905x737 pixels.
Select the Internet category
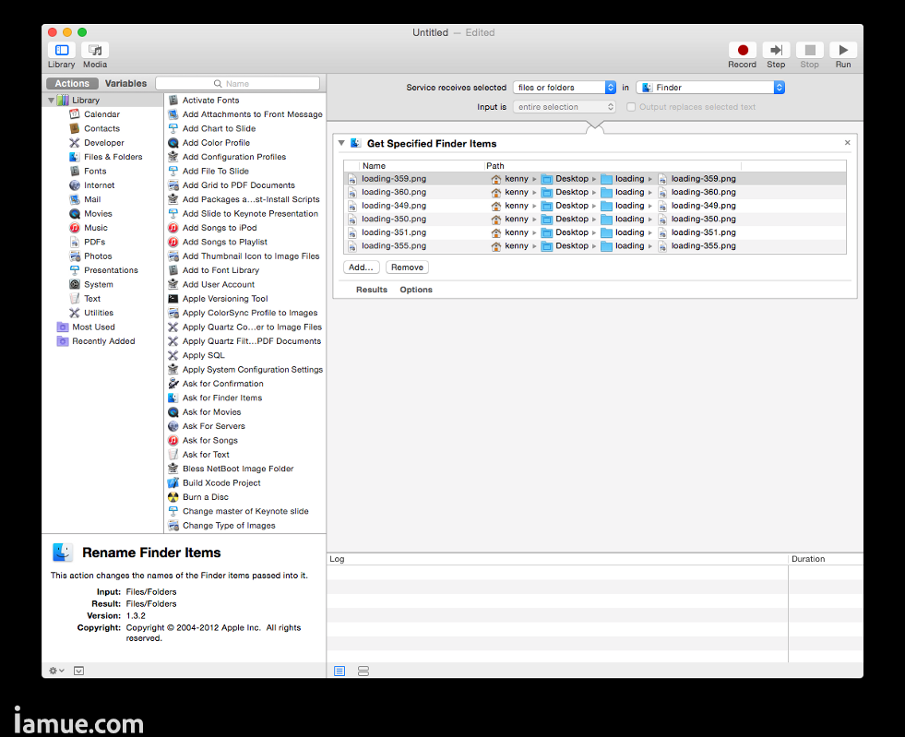pos(99,185)
